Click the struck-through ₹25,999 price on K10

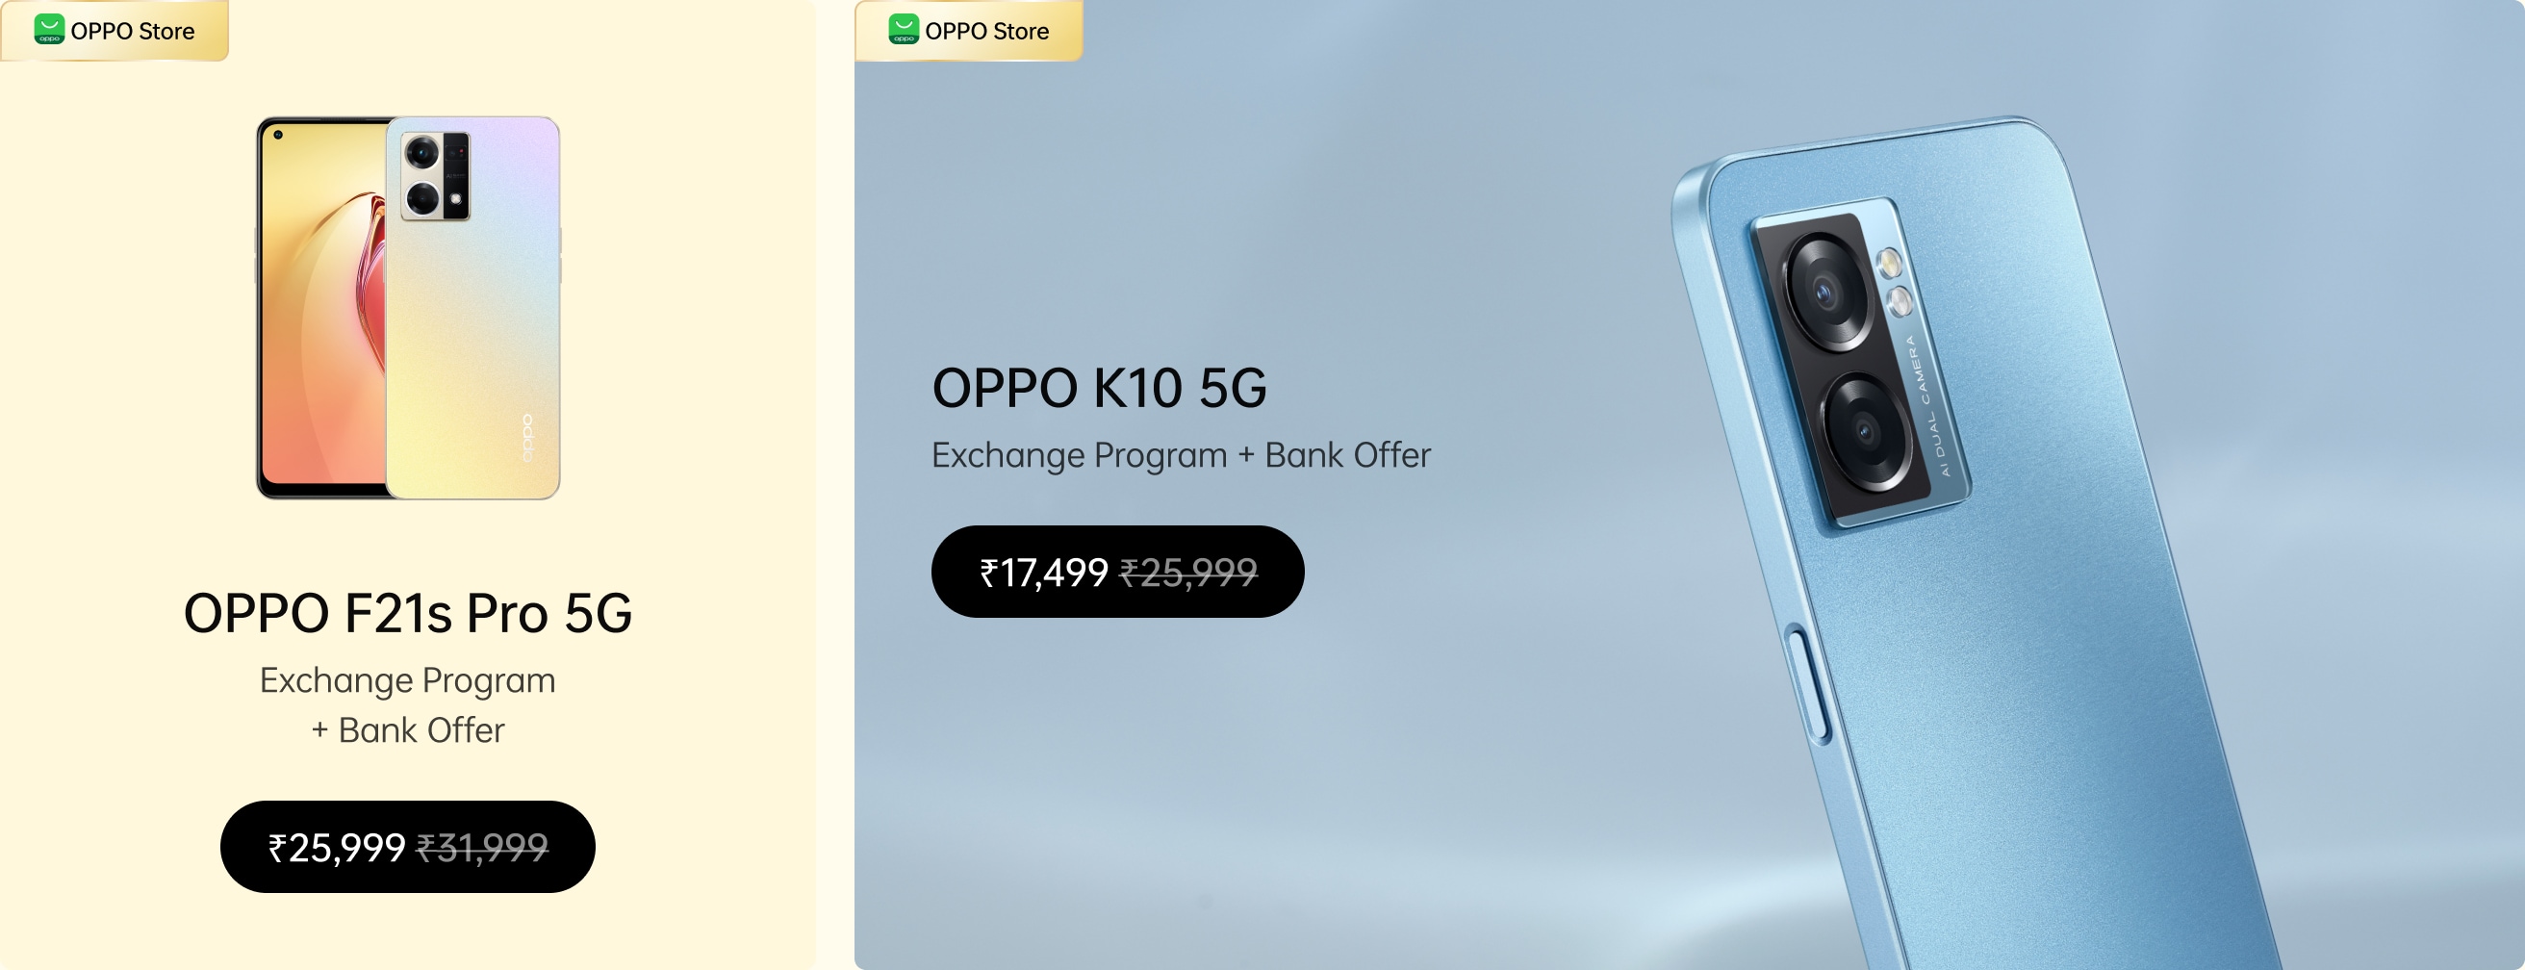1188,573
